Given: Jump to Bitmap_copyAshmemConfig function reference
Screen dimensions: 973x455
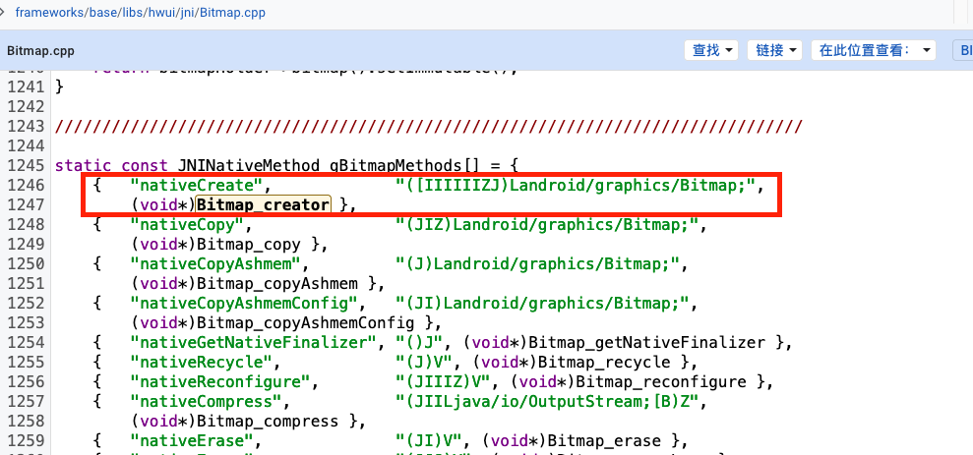Looking at the screenshot, I should 305,323.
